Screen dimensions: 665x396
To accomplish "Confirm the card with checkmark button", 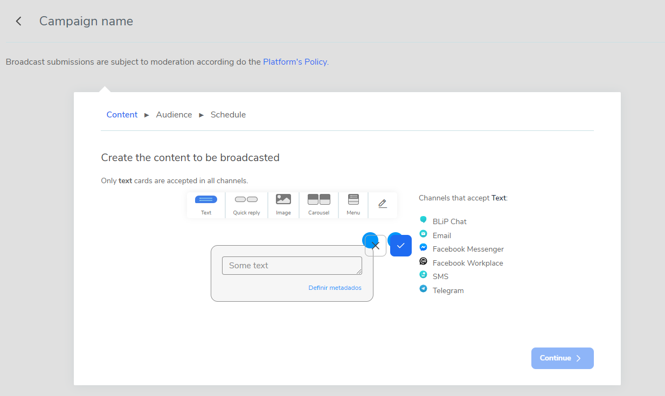I will [401, 246].
